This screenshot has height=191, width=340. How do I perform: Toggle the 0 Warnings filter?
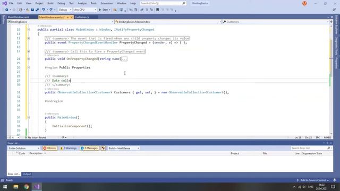(x=68, y=148)
